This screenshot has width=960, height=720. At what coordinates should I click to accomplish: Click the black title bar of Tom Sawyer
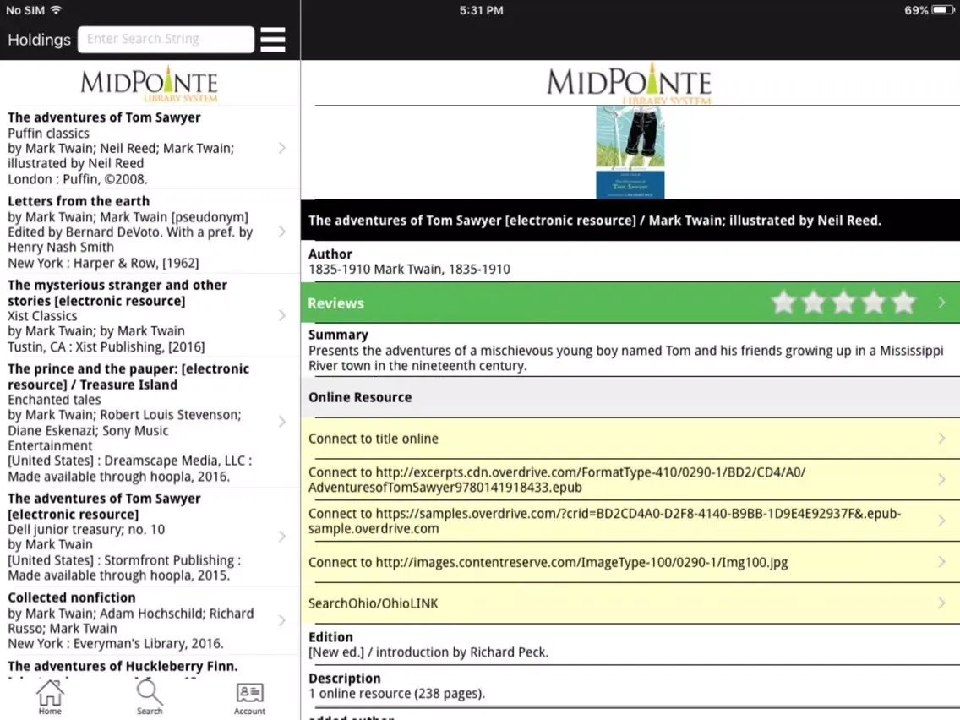click(x=630, y=220)
